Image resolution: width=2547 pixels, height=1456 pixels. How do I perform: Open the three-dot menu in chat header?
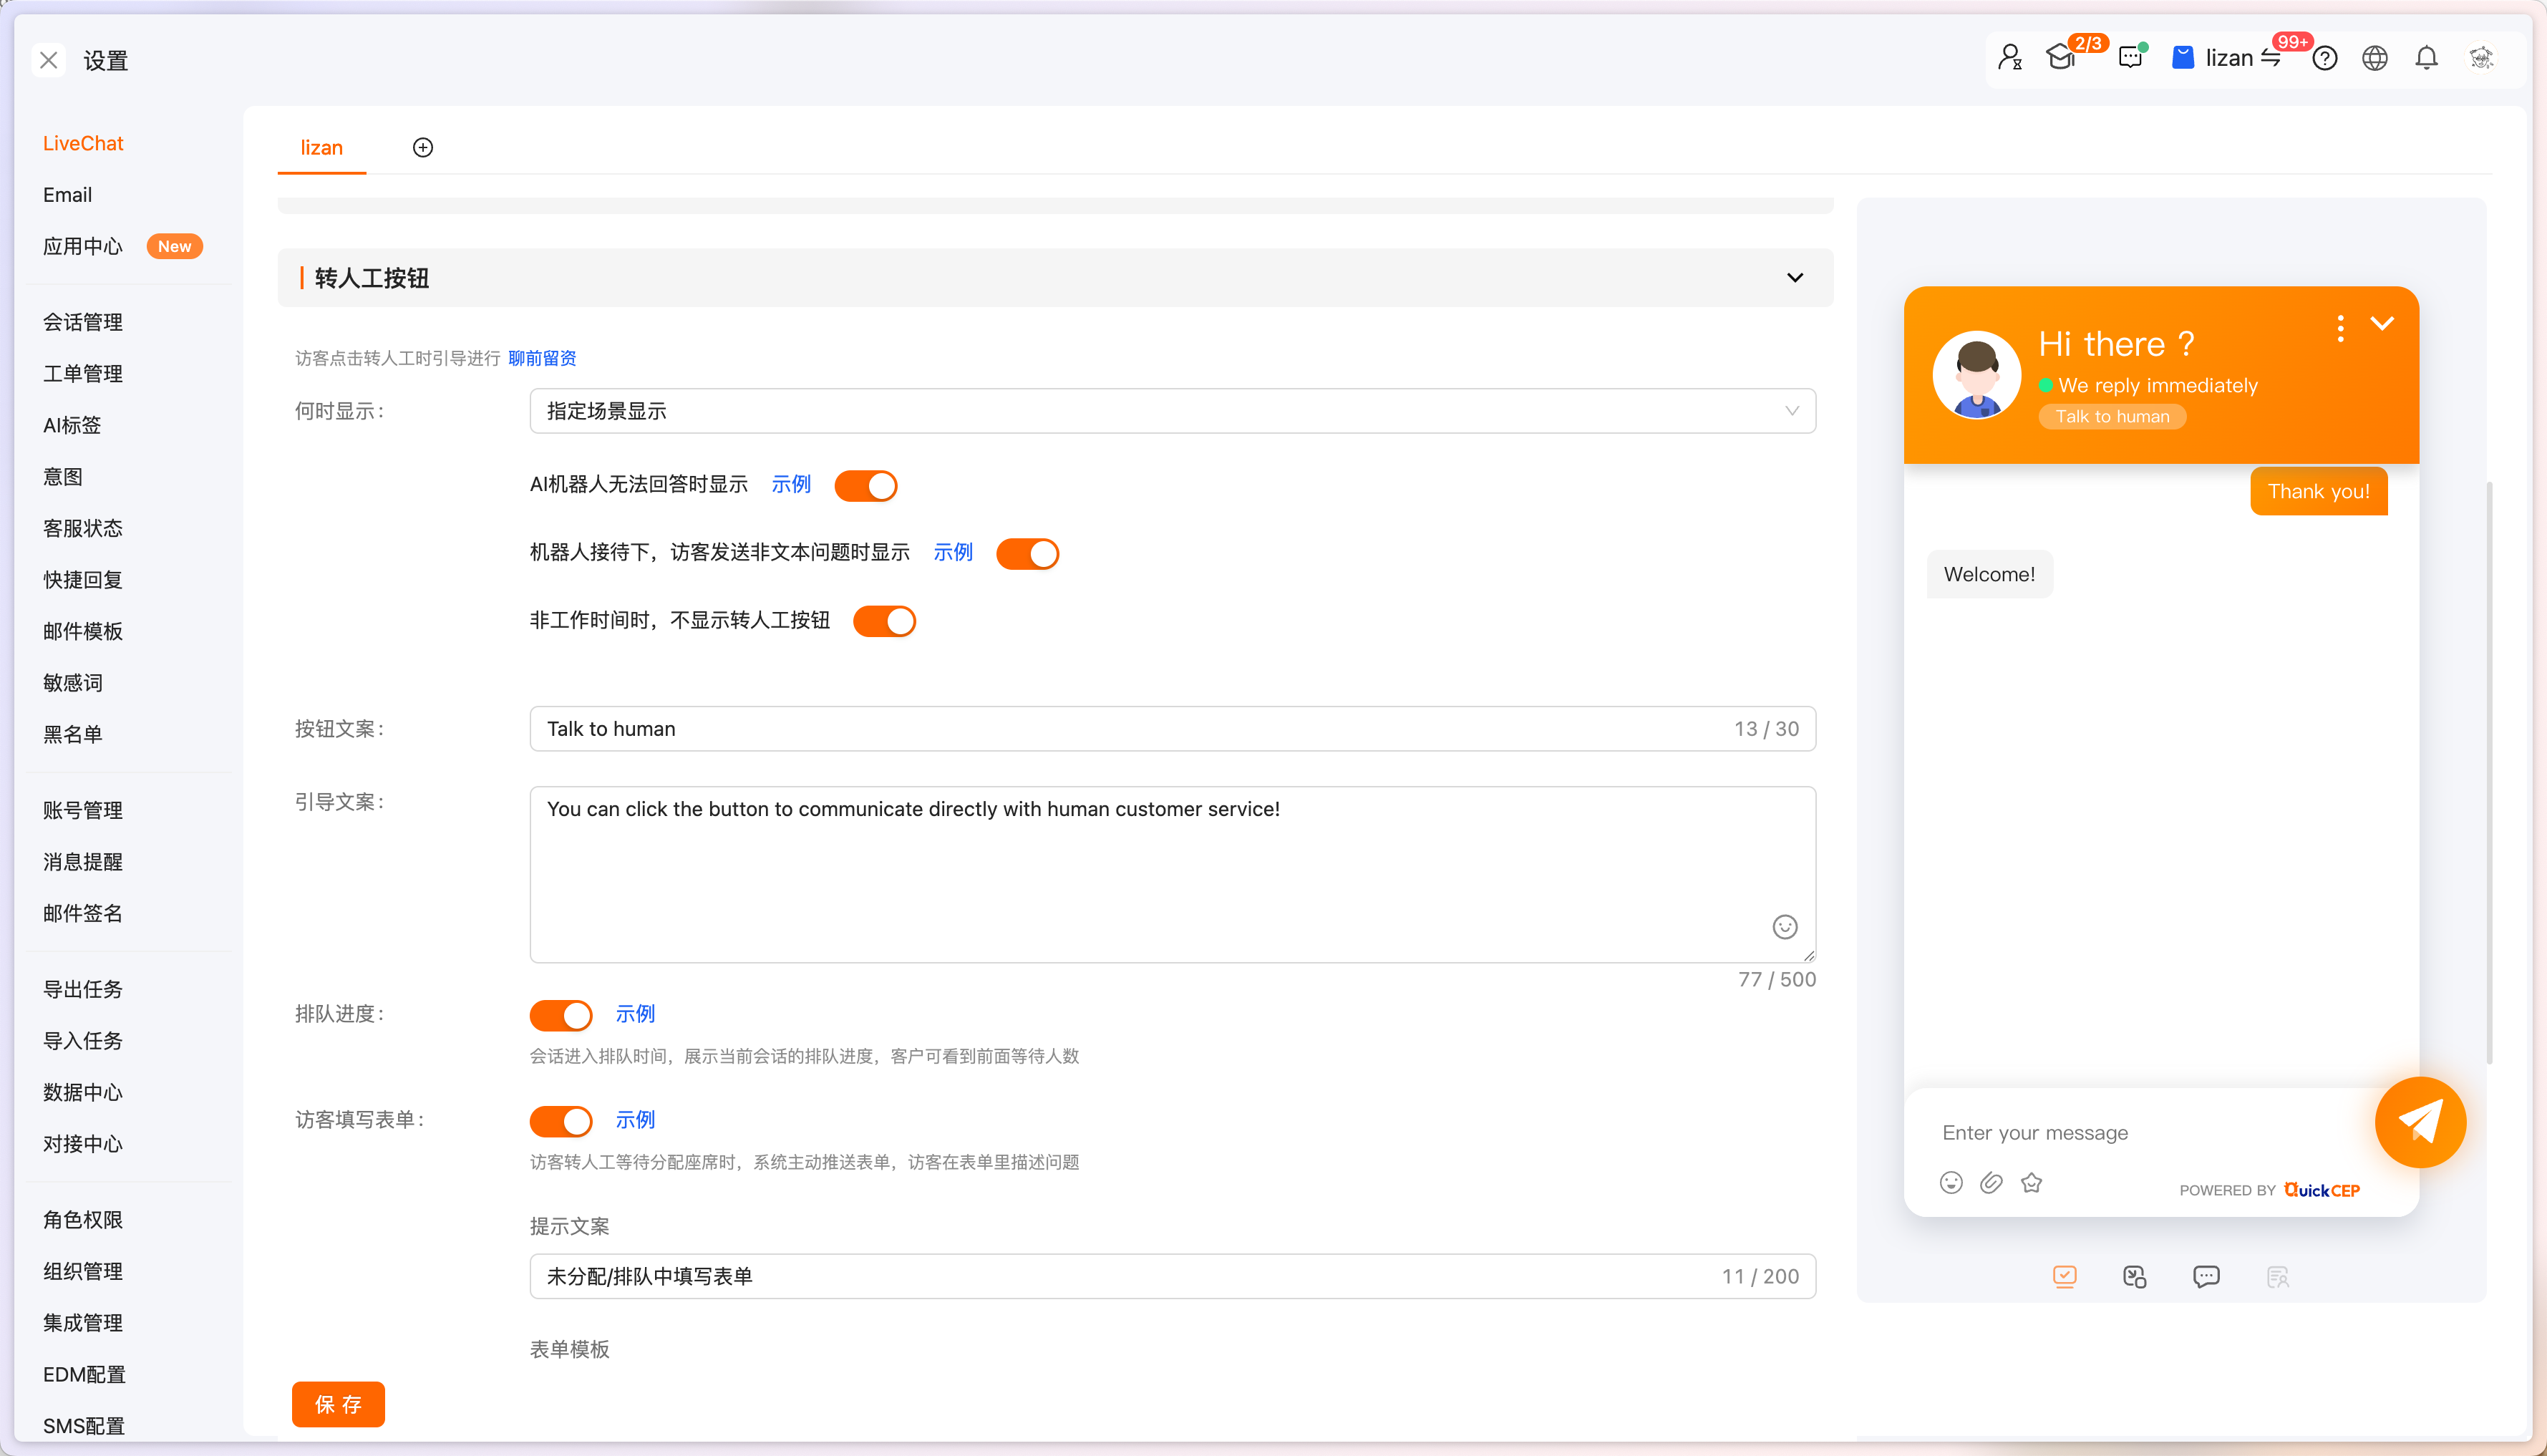pyautogui.click(x=2340, y=328)
